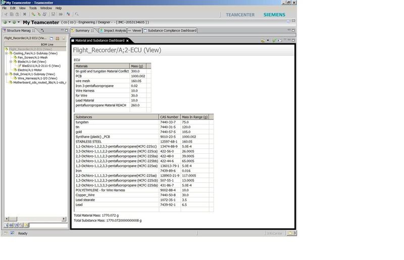This screenshot has width=404, height=260.
Task: Click the green check icon in the dashboard toolbar
Action: click(x=274, y=40)
